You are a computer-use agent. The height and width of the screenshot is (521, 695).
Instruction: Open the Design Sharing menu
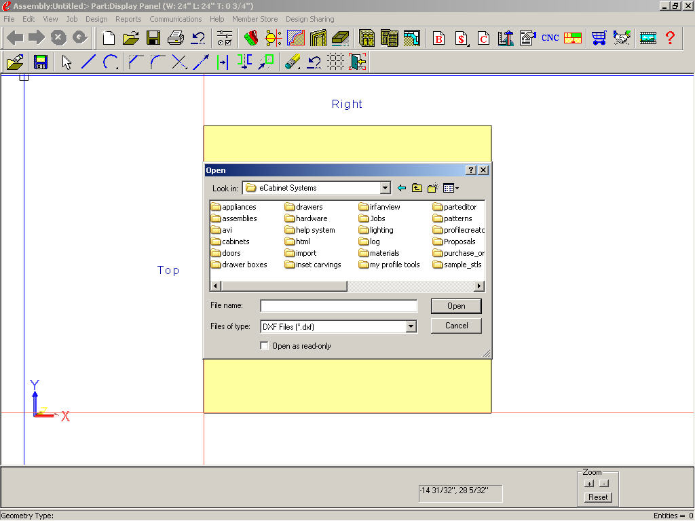click(309, 19)
